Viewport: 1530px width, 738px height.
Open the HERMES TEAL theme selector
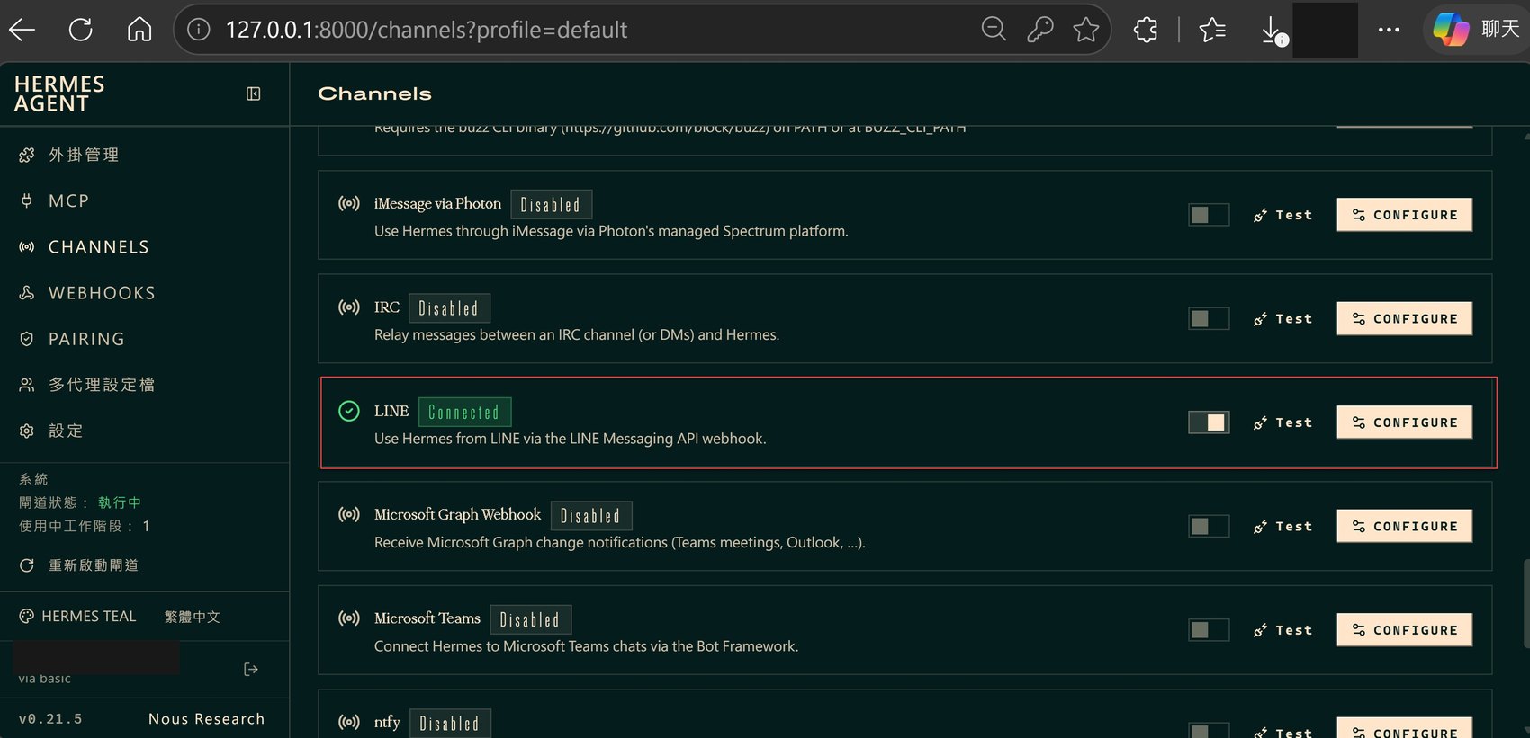coord(78,617)
